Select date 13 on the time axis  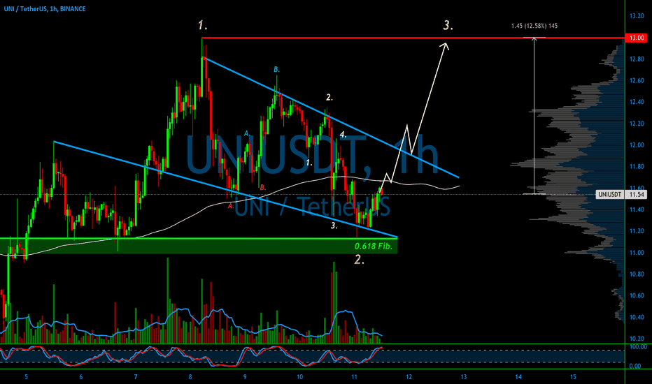coord(464,377)
